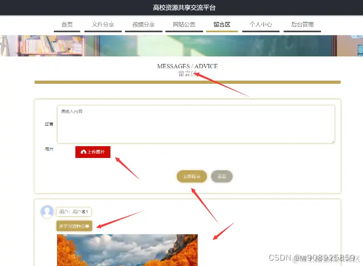Click the MESSAGES / ADVICE heading

click(x=187, y=66)
